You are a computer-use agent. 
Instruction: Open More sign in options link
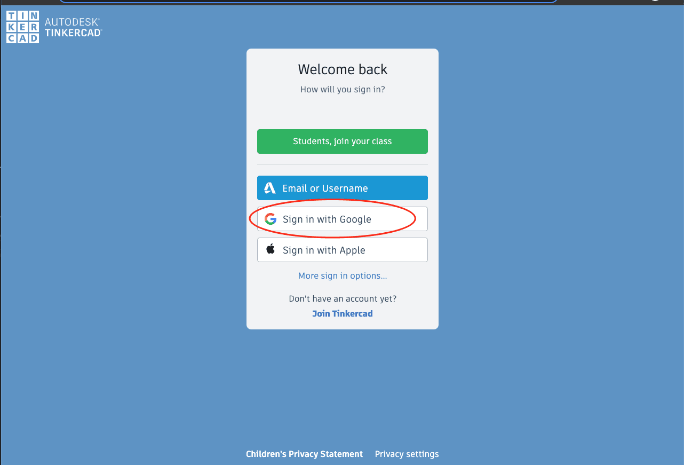tap(343, 276)
